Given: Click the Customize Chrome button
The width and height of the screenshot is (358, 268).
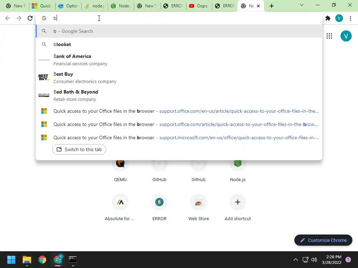Looking at the screenshot, I should coord(323,240).
